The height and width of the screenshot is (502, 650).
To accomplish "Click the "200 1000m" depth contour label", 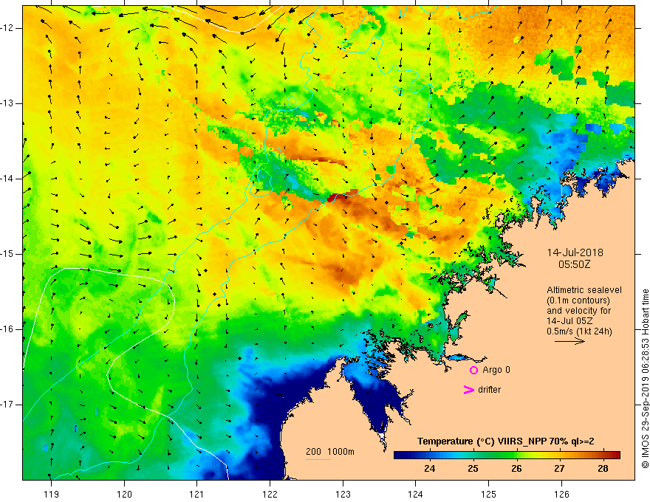I will (330, 452).
